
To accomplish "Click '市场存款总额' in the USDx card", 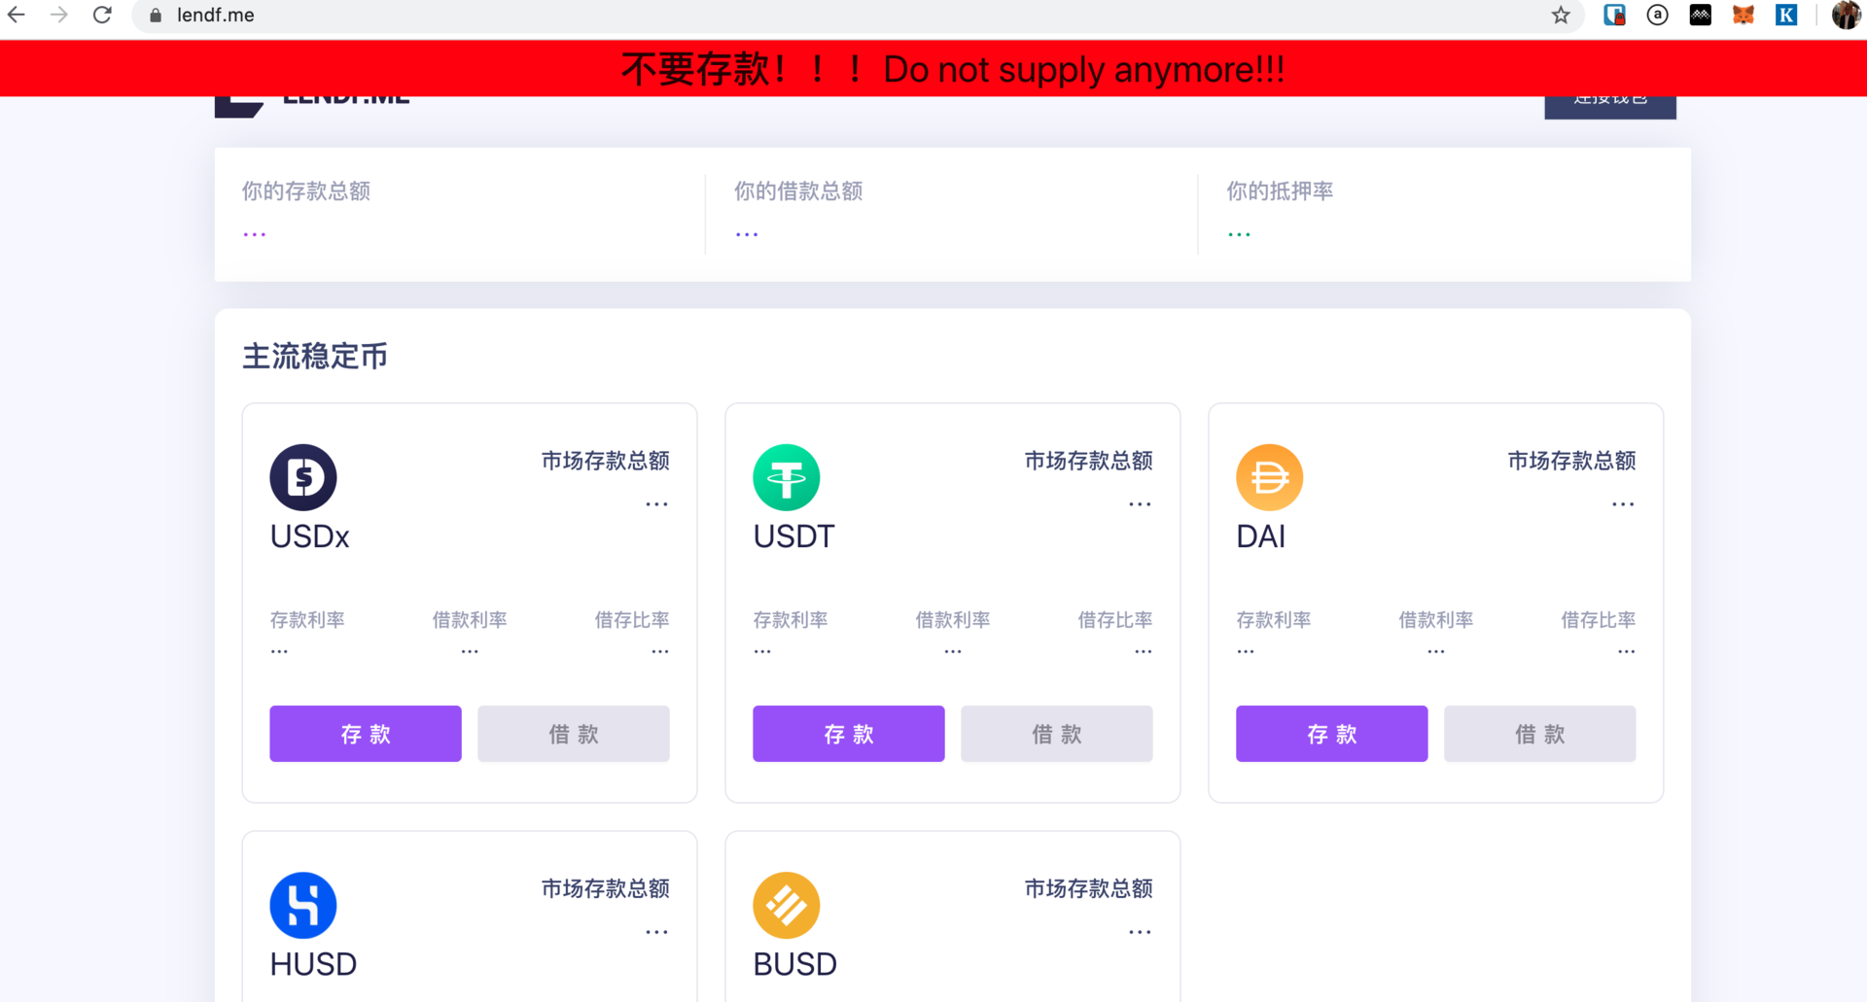I will pos(606,461).
